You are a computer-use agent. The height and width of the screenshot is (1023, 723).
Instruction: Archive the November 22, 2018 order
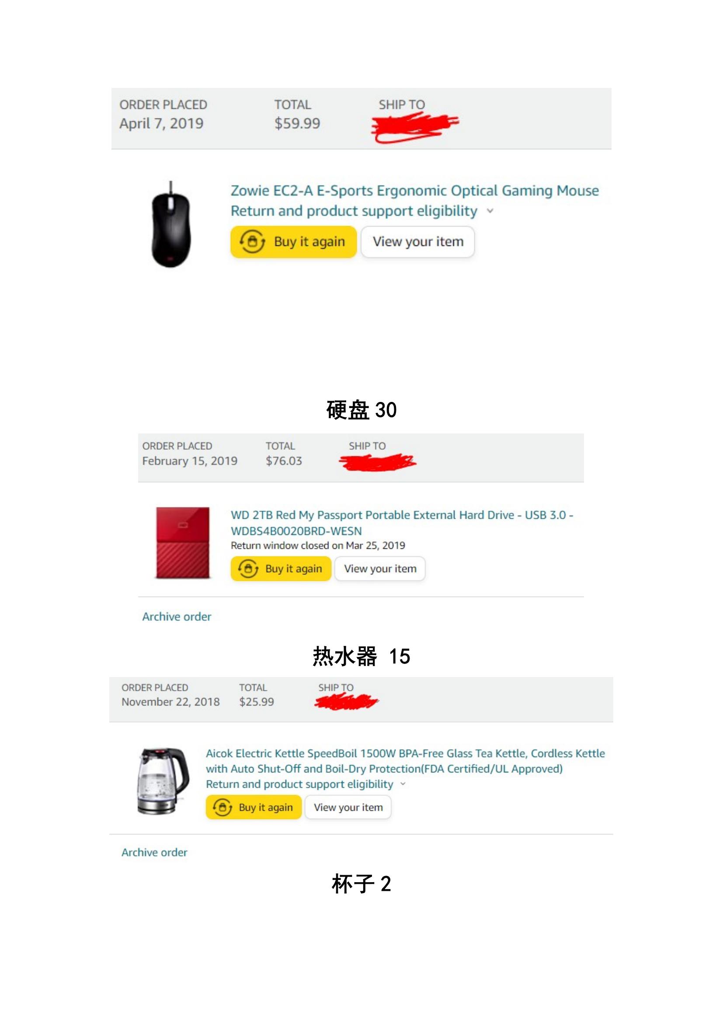point(154,852)
